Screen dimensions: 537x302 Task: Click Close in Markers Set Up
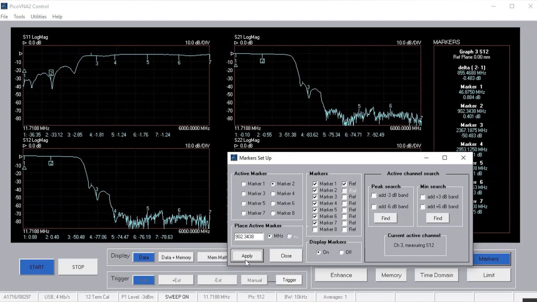click(x=286, y=256)
